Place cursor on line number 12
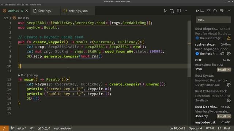 9,80
